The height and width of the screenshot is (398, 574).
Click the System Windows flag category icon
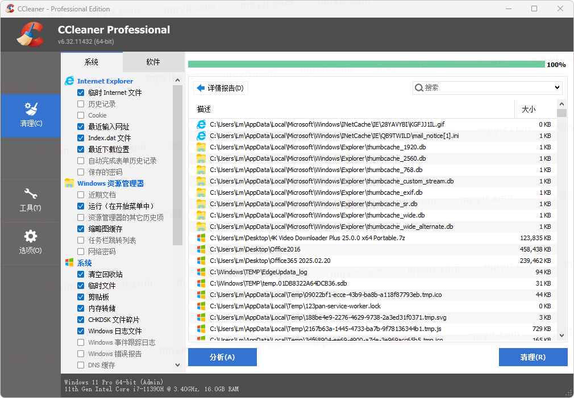click(69, 263)
